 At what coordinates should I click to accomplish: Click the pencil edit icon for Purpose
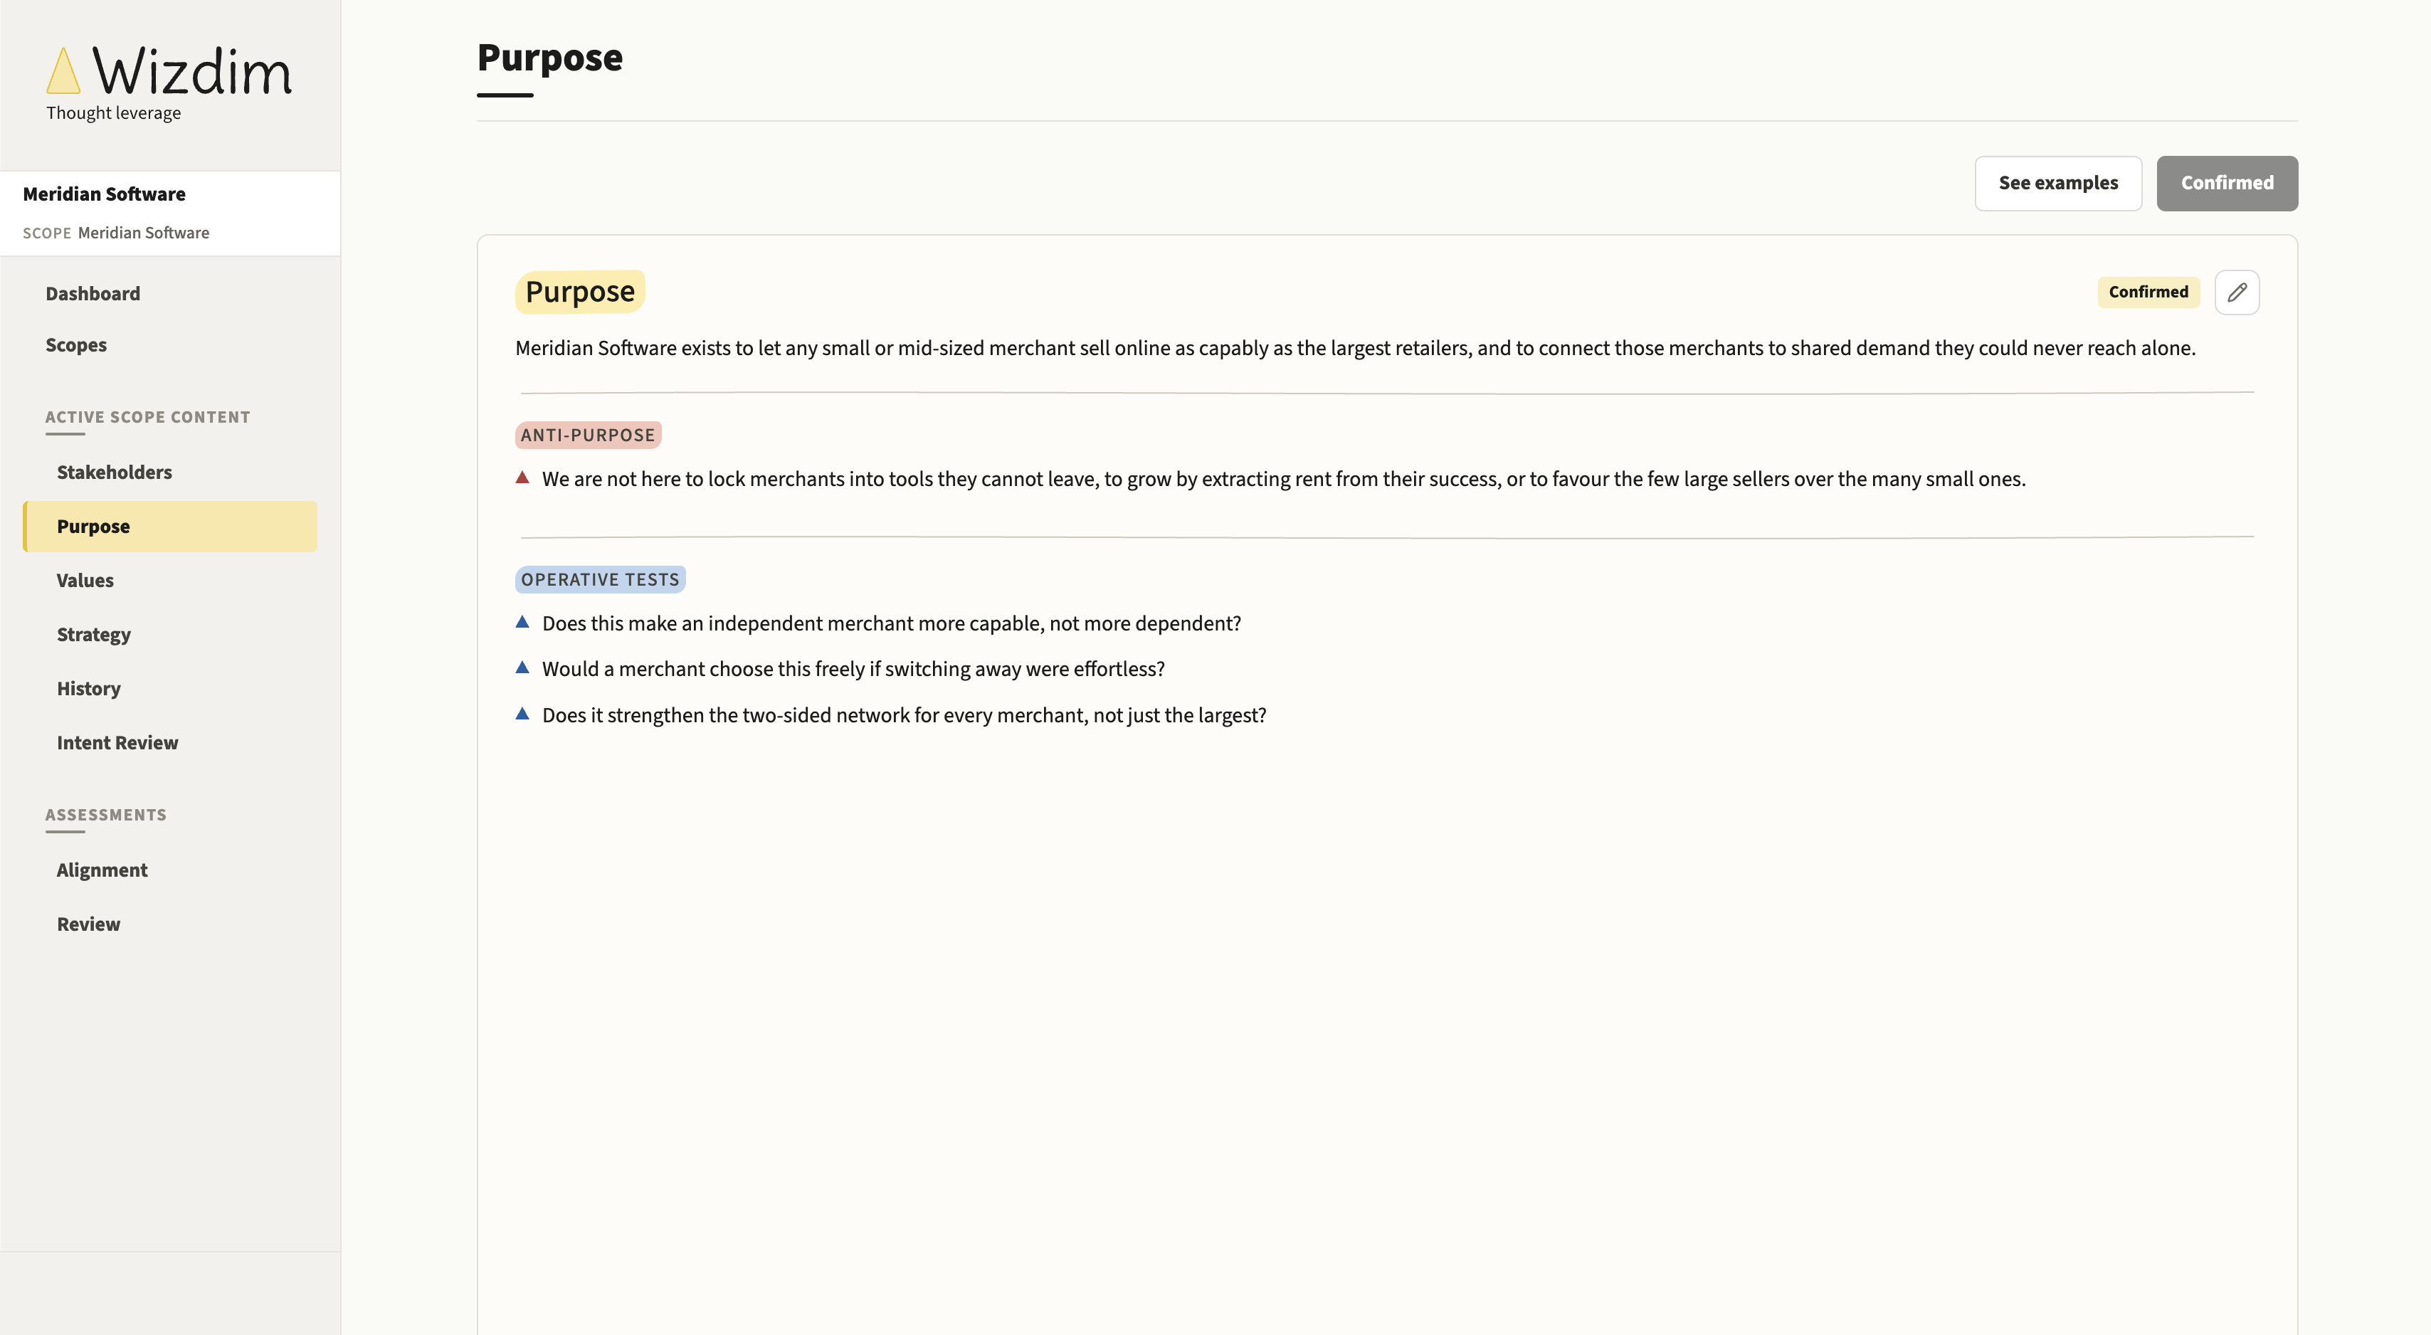2236,292
